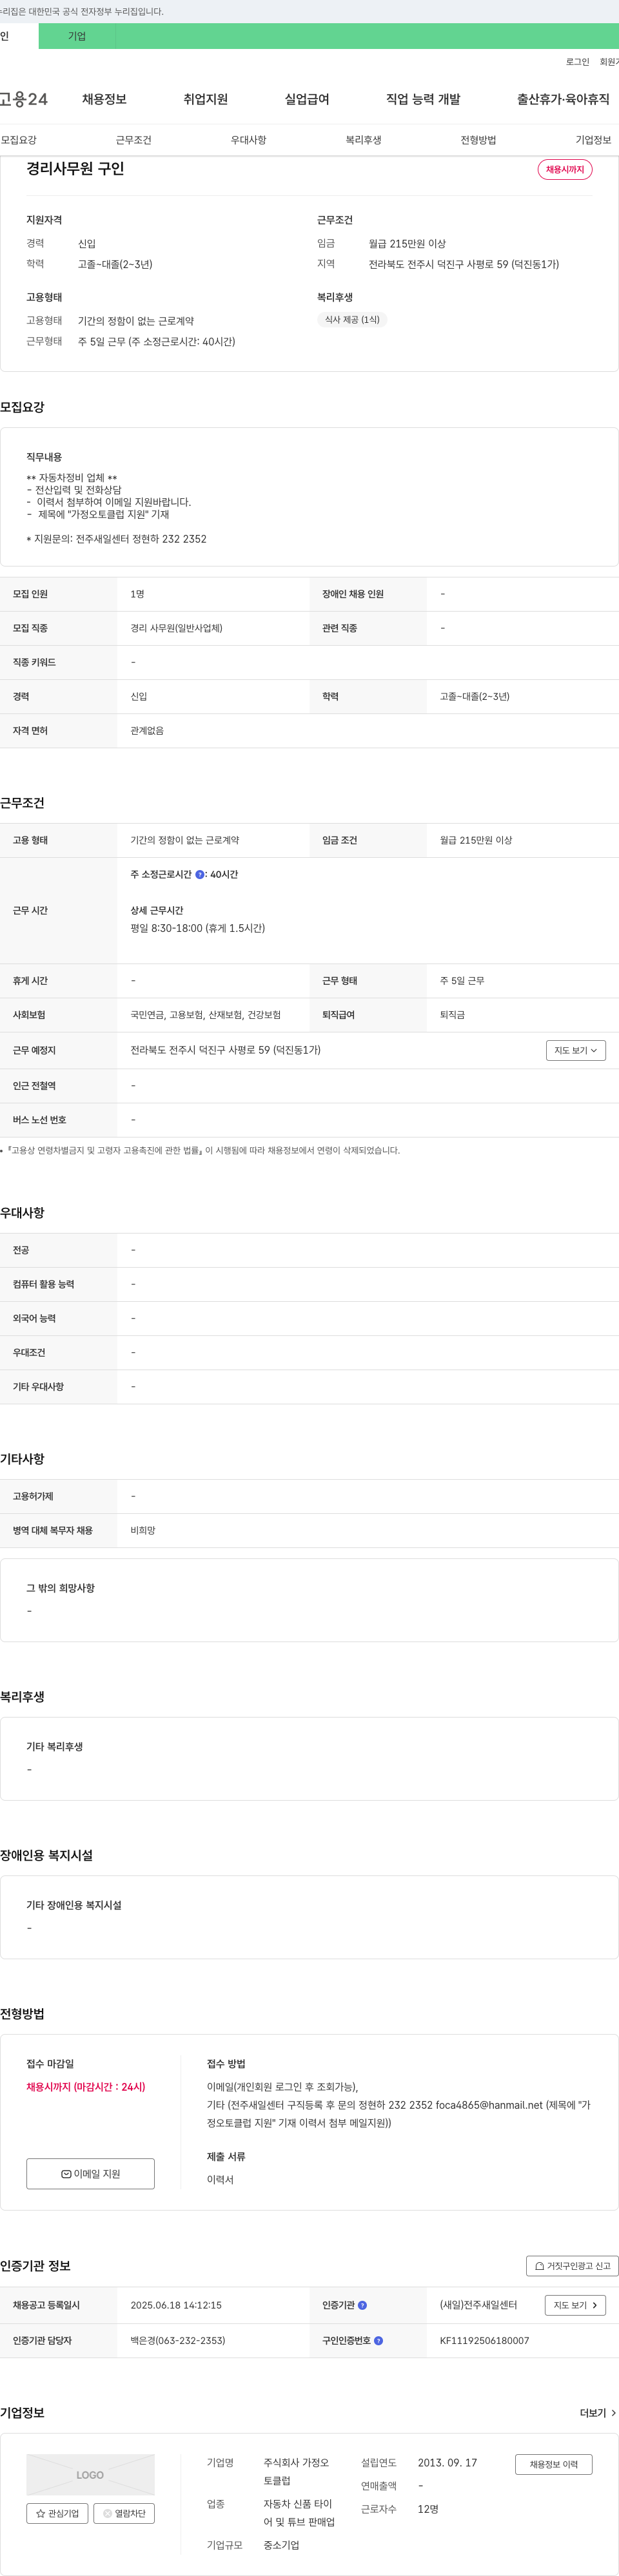The width and height of the screenshot is (619, 2576).
Task: Jump to 모집요강 section tab
Action: click(19, 140)
